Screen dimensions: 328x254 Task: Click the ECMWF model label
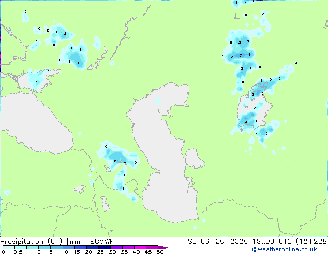(102, 242)
